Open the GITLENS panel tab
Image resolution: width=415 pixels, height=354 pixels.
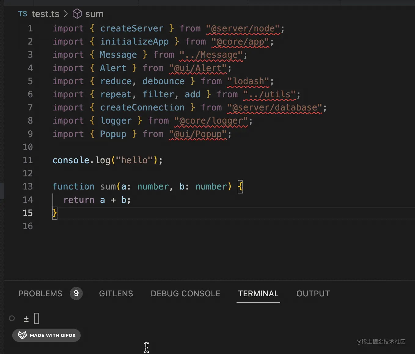point(116,294)
